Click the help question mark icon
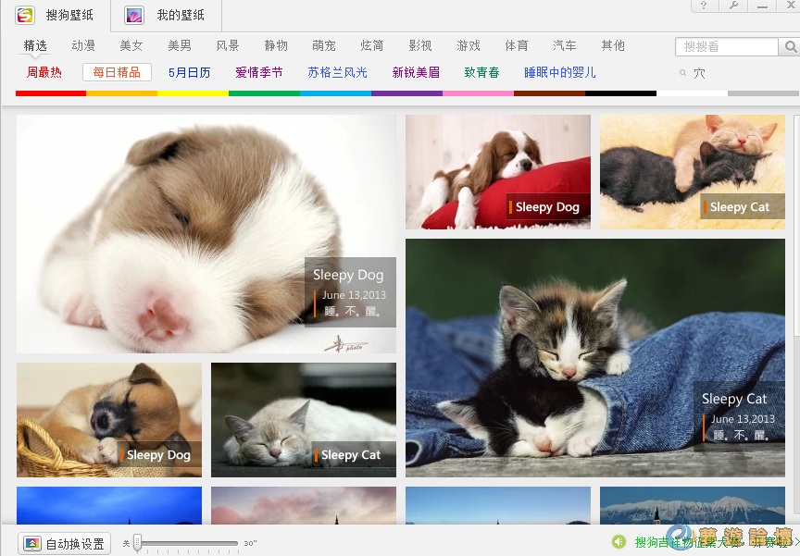The height and width of the screenshot is (556, 800). [x=706, y=6]
